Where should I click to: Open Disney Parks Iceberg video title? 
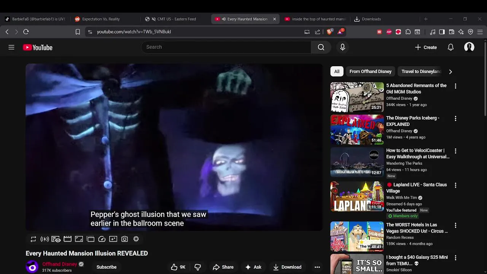click(413, 121)
